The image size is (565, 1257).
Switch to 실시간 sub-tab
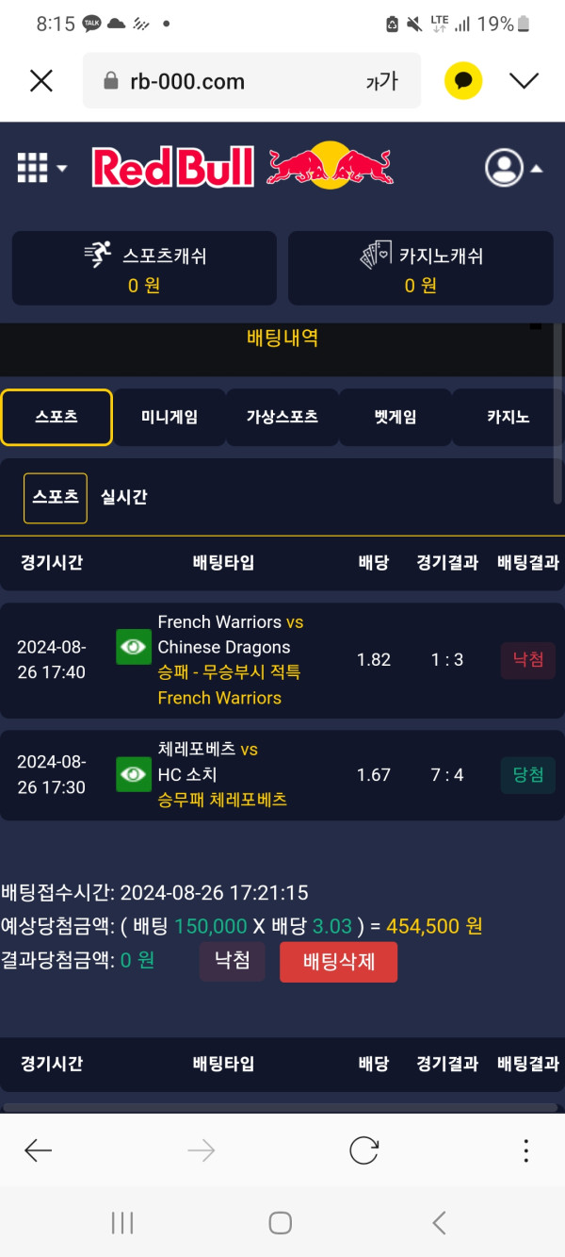pyautogui.click(x=124, y=497)
